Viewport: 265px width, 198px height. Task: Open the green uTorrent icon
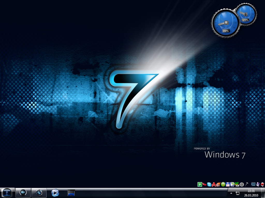click(200, 184)
